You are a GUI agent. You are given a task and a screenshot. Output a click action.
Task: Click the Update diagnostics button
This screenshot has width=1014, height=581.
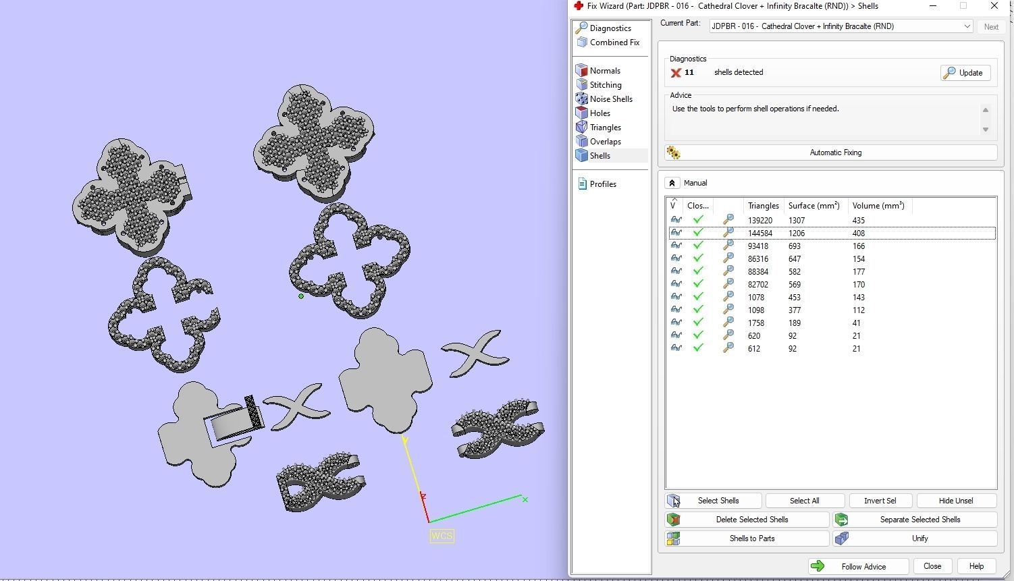965,73
